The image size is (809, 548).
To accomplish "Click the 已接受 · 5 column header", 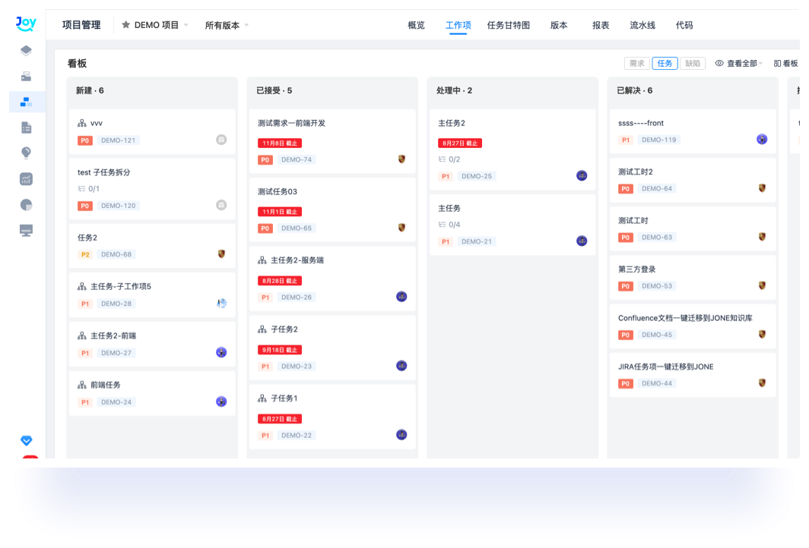I will click(x=274, y=90).
